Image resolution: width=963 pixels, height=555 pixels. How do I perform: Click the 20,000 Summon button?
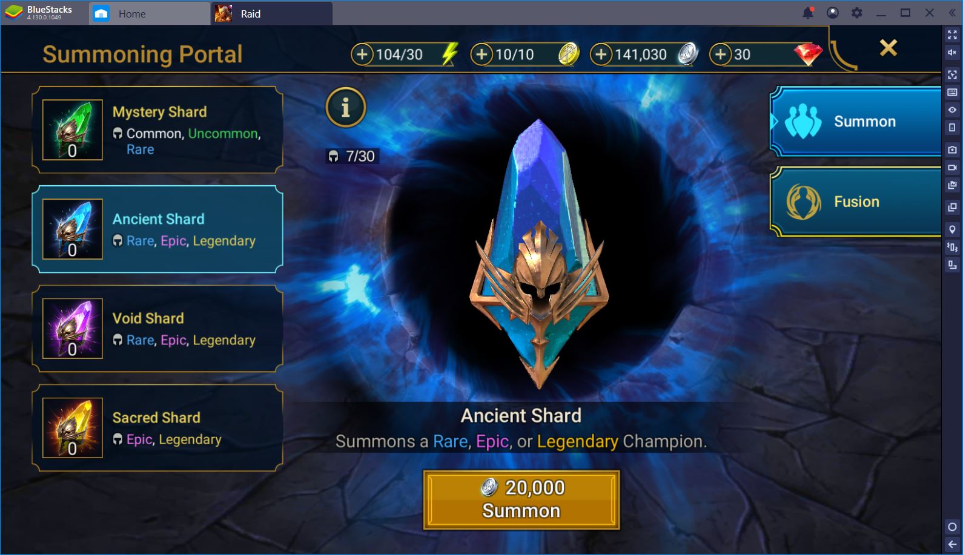coord(521,500)
